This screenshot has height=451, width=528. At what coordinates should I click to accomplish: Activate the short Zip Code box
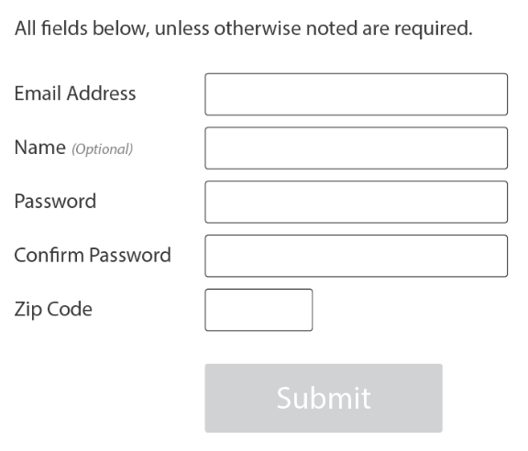258,310
